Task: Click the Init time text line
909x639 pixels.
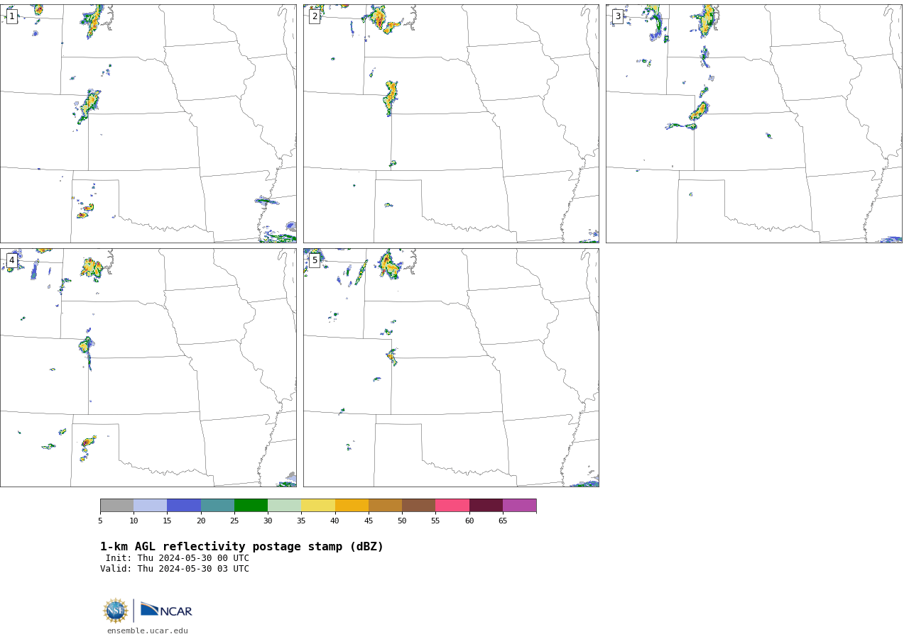Action: point(178,558)
